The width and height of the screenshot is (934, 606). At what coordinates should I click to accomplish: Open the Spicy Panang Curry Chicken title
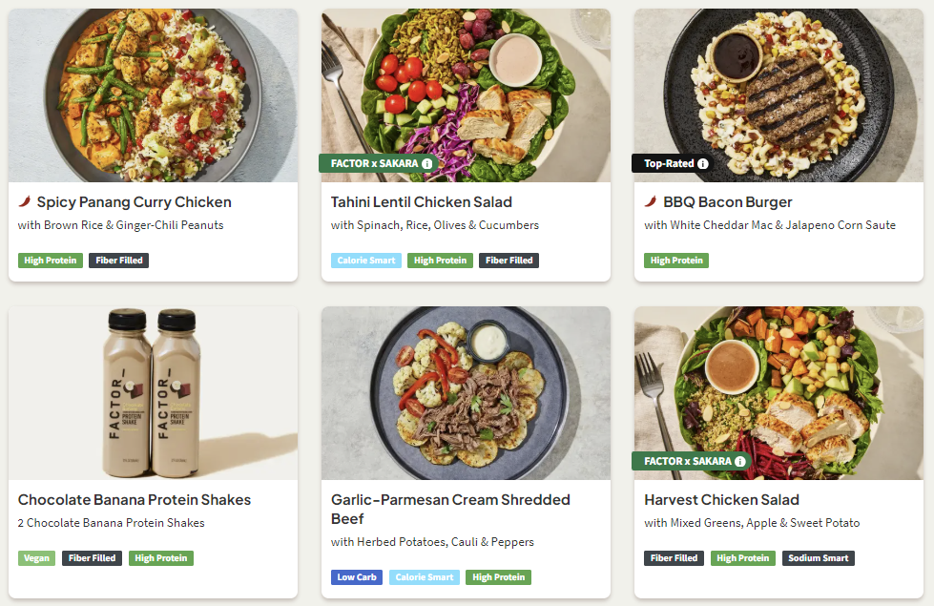tap(134, 202)
